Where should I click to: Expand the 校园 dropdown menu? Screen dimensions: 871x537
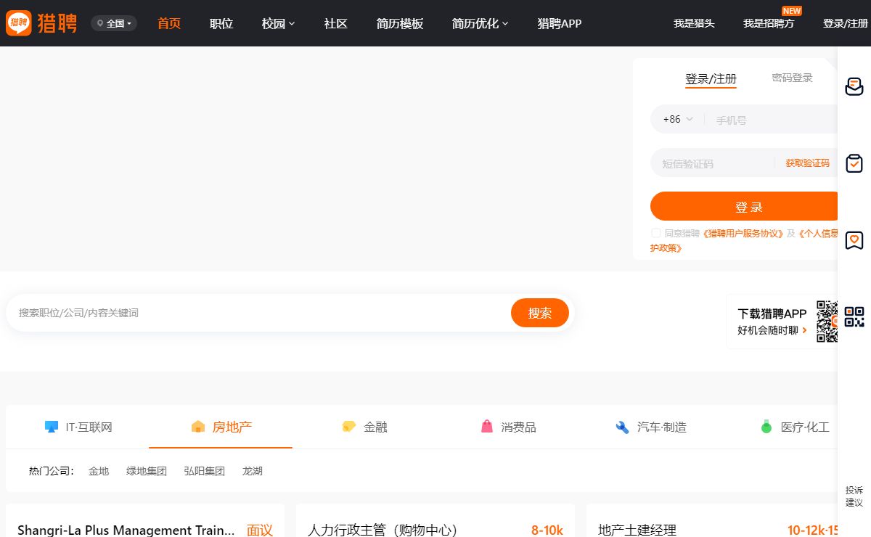(x=279, y=23)
